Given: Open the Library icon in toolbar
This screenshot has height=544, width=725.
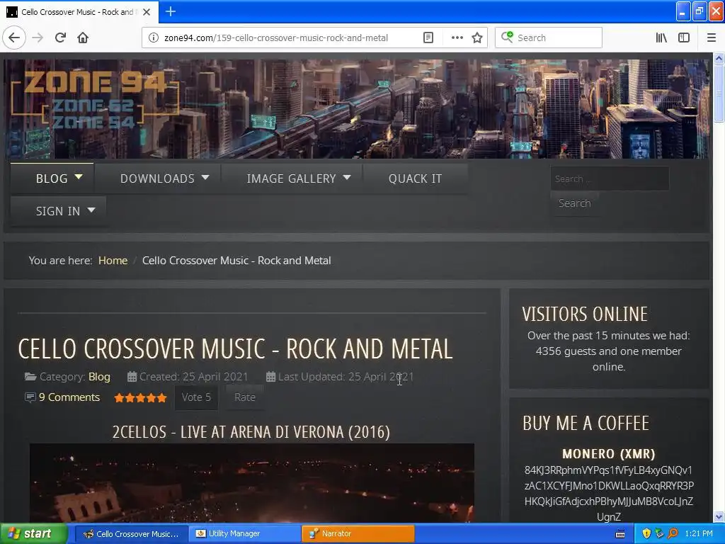Looking at the screenshot, I should [661, 38].
